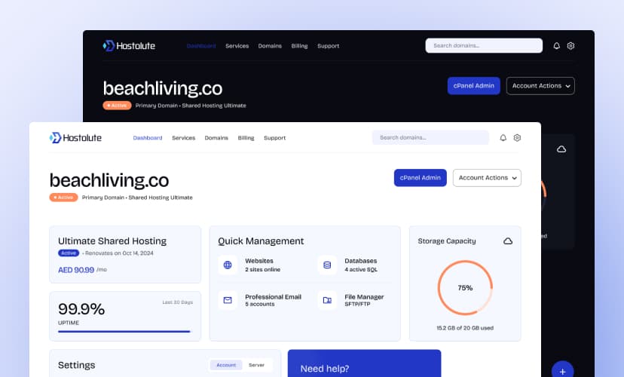This screenshot has height=377, width=624.
Task: Click the Settings heading
Action: (x=76, y=365)
